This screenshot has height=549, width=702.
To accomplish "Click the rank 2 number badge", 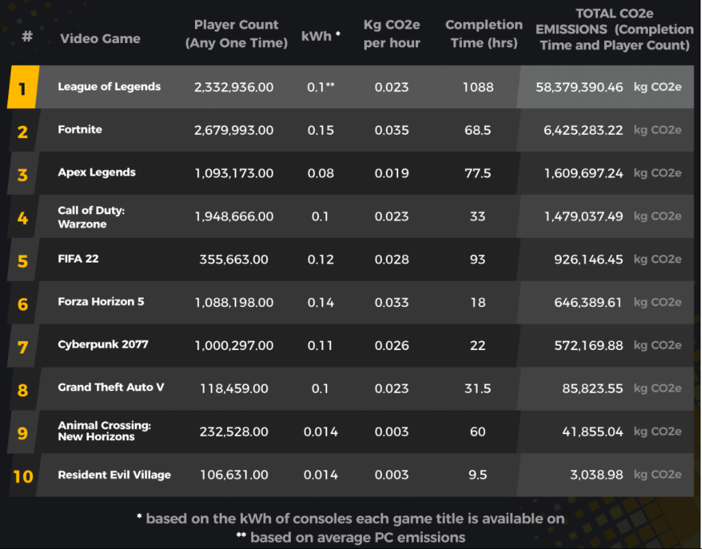I will (23, 131).
